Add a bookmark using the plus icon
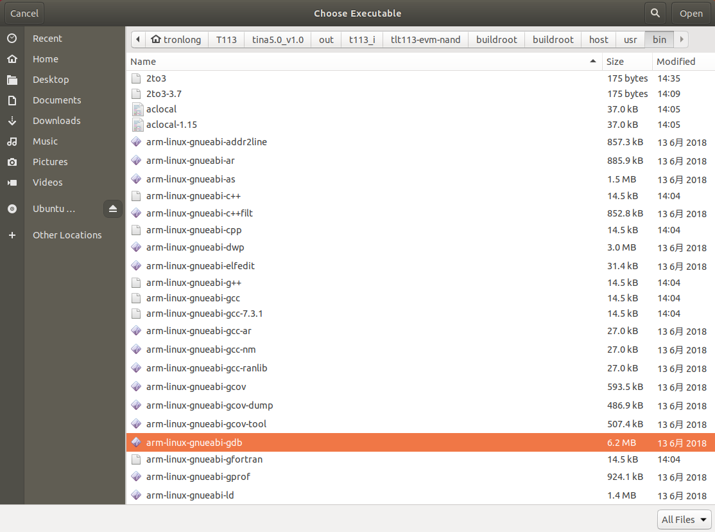 12,235
